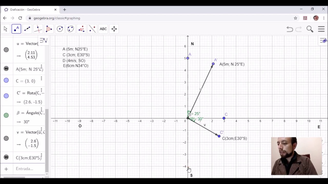328x184 pixels.
Task: Select the Move Graphics View tool
Action: click(114, 29)
